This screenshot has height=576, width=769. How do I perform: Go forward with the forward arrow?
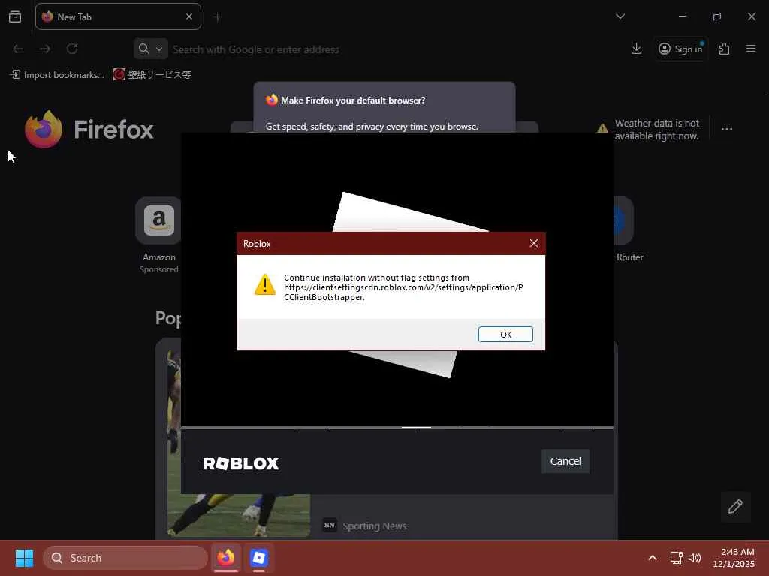(45, 49)
